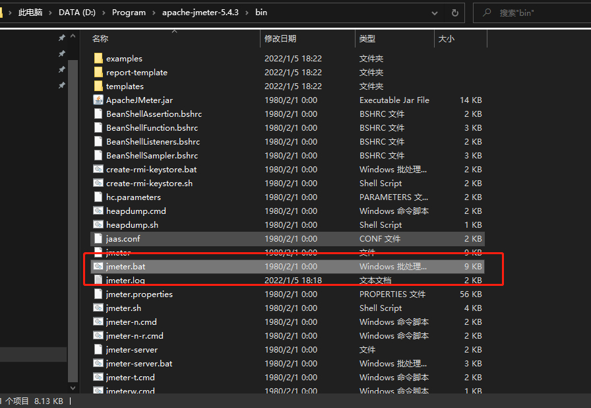Click the search magnifier icon
The width and height of the screenshot is (591, 408).
click(x=487, y=13)
